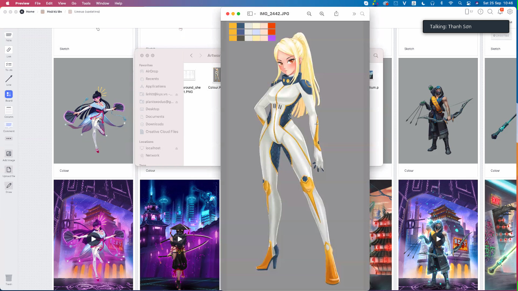The image size is (518, 291).
Task: Open the sidebar view dropdown in Preview
Action: pyautogui.click(x=251, y=14)
